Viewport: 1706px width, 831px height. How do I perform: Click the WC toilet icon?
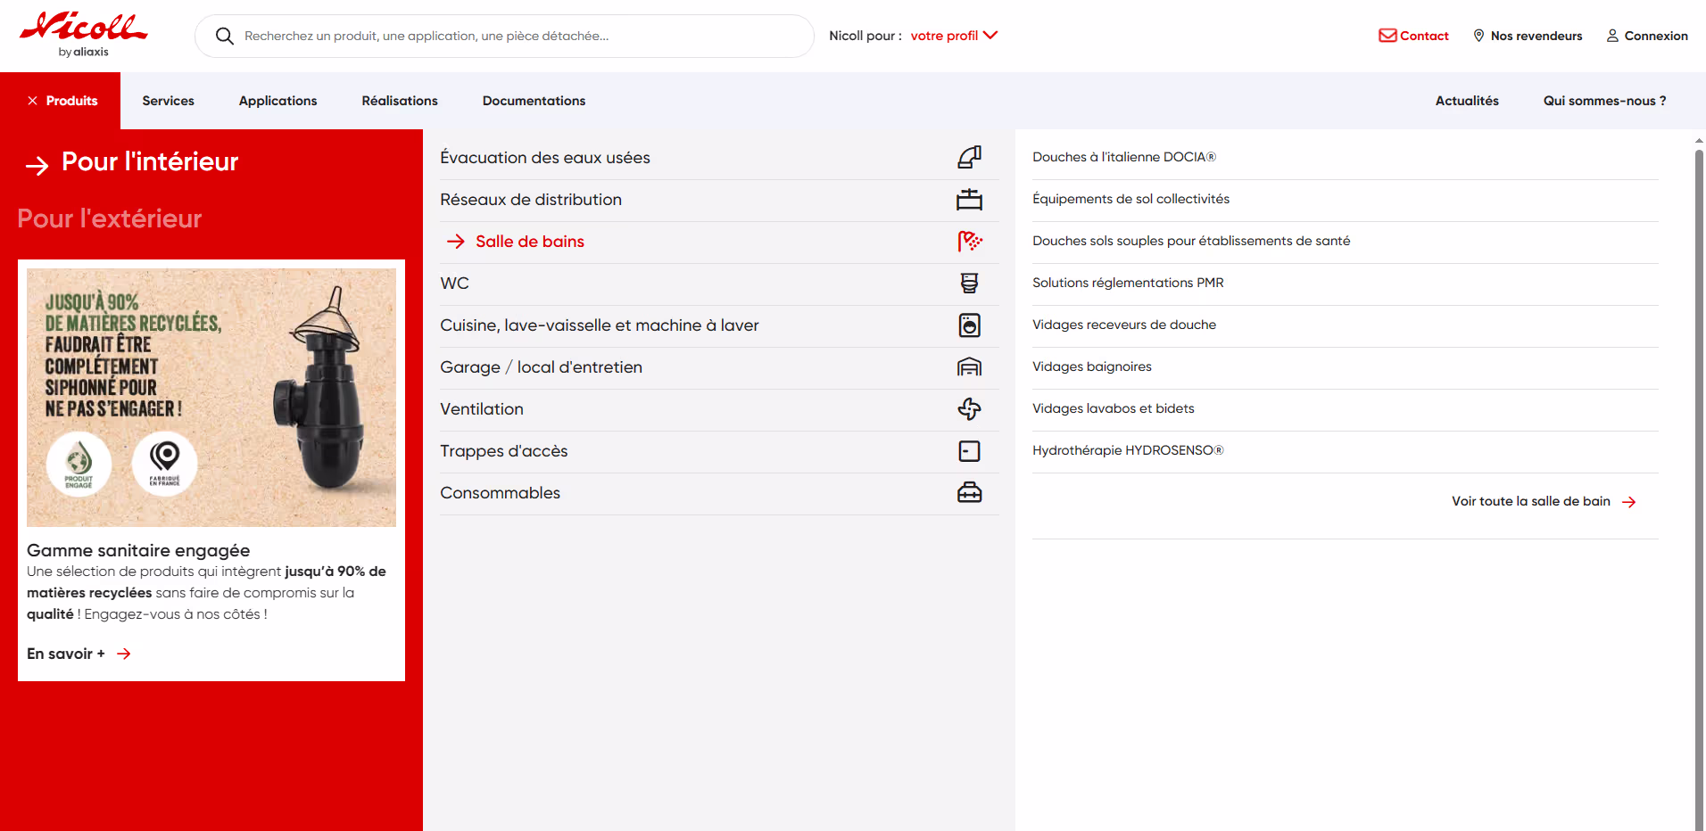pos(970,284)
